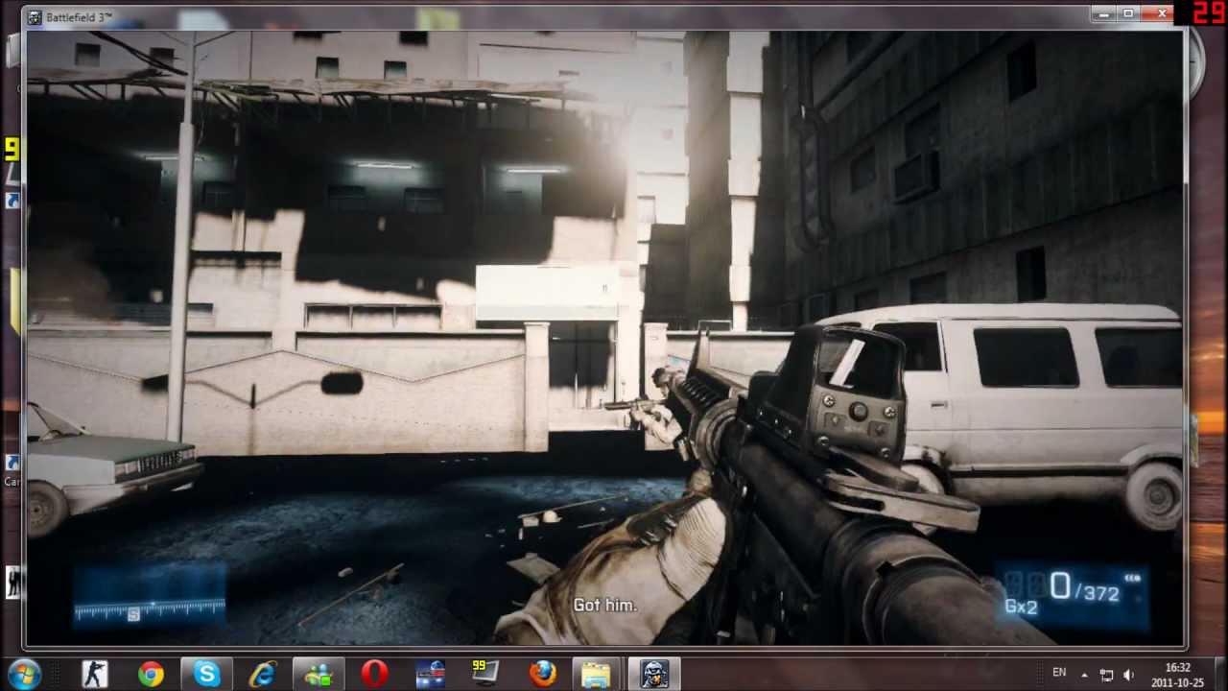Maximize the Battlefield 3 window
1228x691 pixels.
(x=1128, y=13)
